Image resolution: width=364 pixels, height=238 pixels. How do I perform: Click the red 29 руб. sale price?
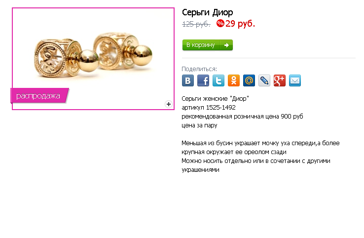240,24
